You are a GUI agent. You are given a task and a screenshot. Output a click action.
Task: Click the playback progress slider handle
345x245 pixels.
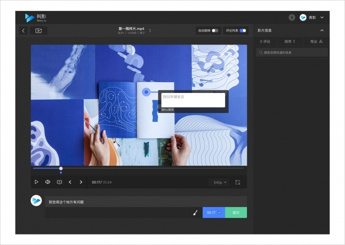61,168
